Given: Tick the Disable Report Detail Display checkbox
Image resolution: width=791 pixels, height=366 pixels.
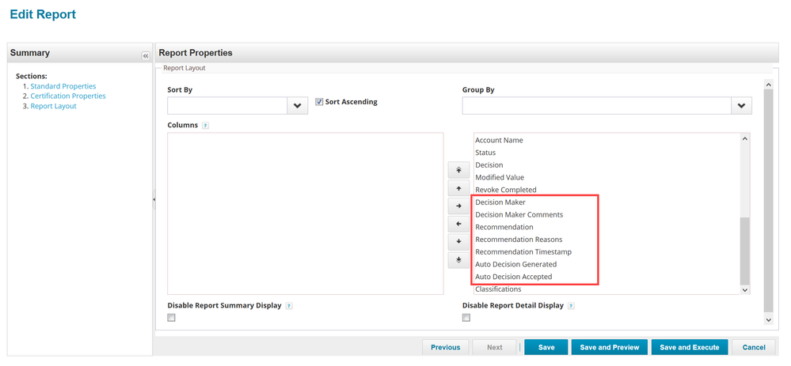Looking at the screenshot, I should coord(466,318).
